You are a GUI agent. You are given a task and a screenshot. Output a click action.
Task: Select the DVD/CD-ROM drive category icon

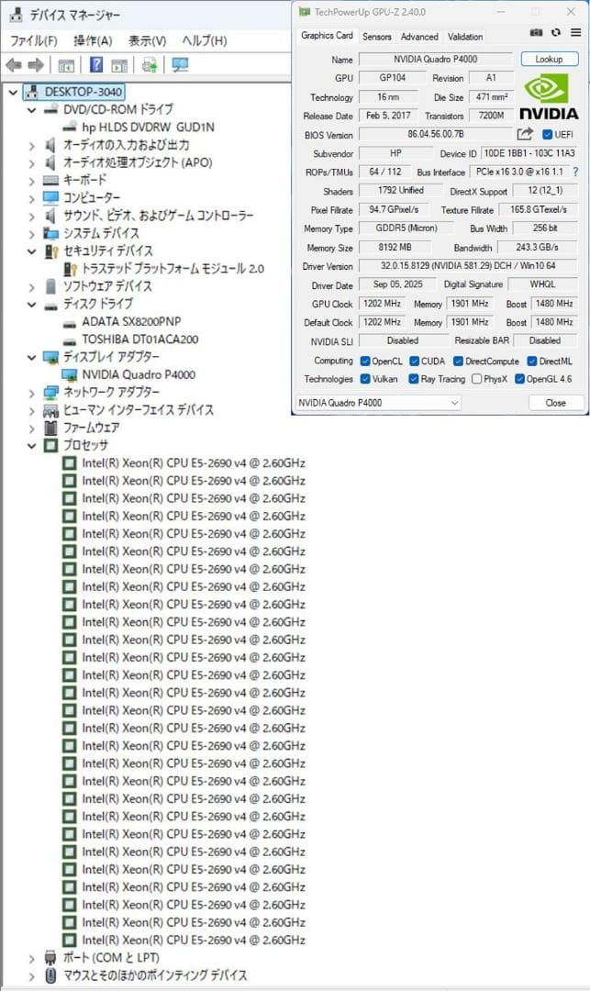(x=51, y=109)
